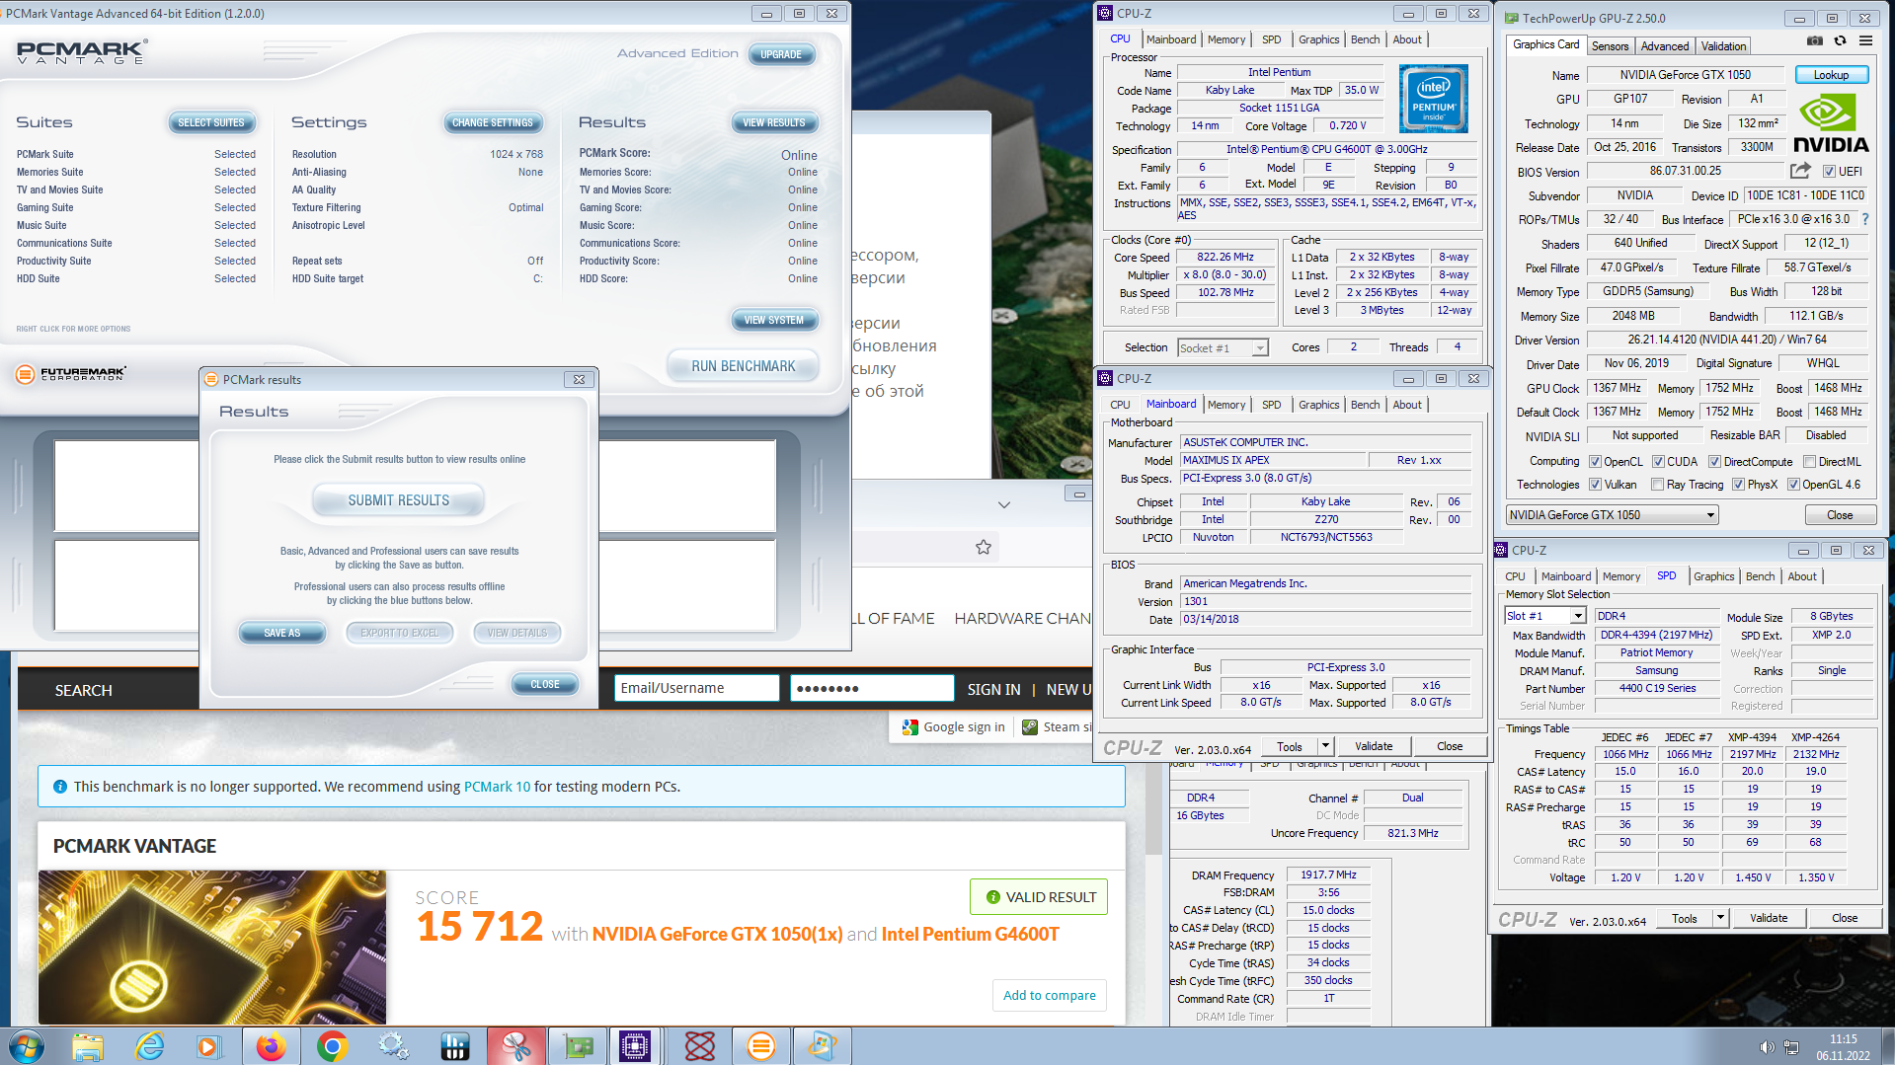Open the red atom icon in the taskbar
This screenshot has height=1065, width=1895.
tap(699, 1046)
